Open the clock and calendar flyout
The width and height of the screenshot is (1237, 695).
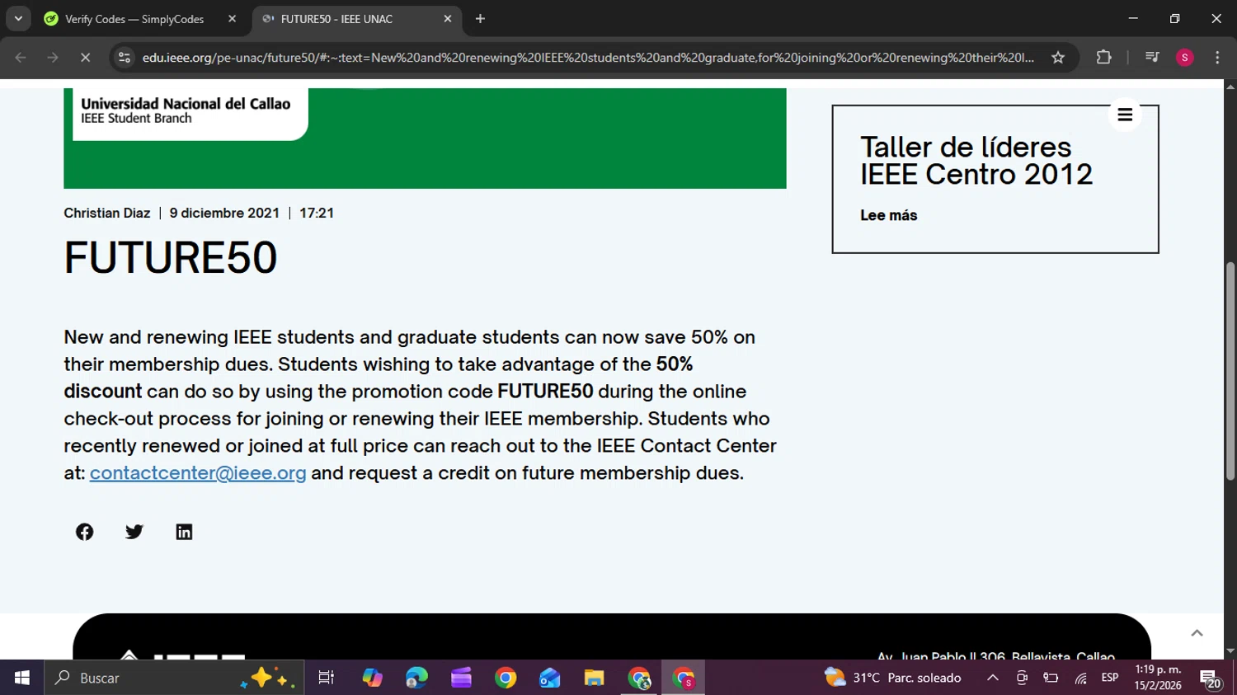tap(1158, 678)
